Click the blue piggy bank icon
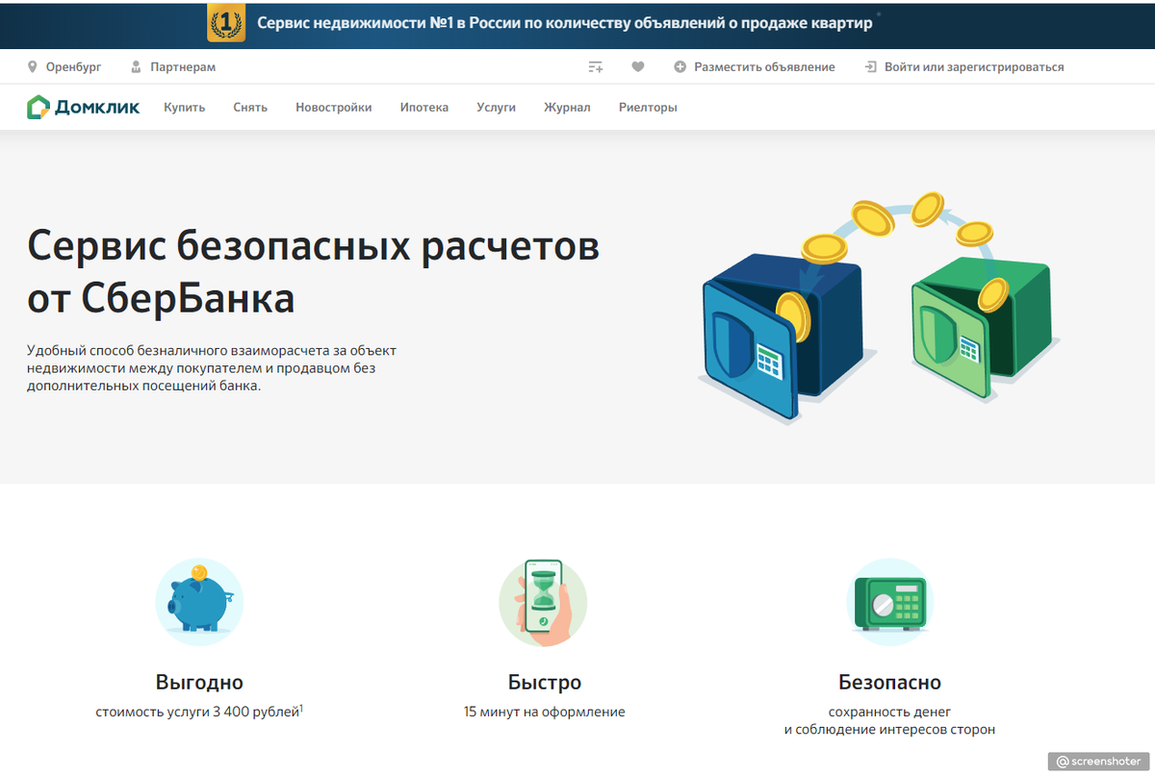 point(199,600)
